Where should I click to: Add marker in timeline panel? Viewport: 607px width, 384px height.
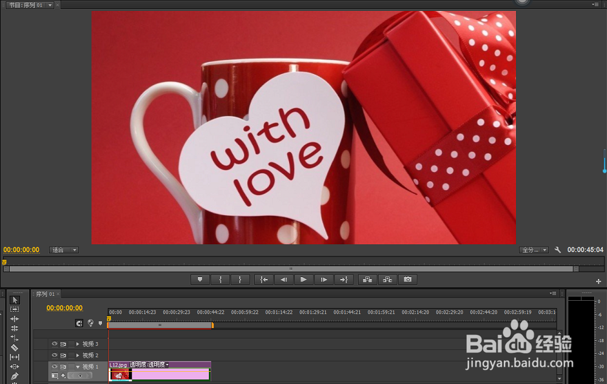point(100,323)
